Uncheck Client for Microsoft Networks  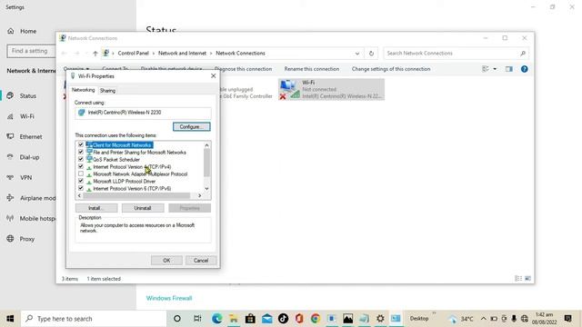point(81,144)
